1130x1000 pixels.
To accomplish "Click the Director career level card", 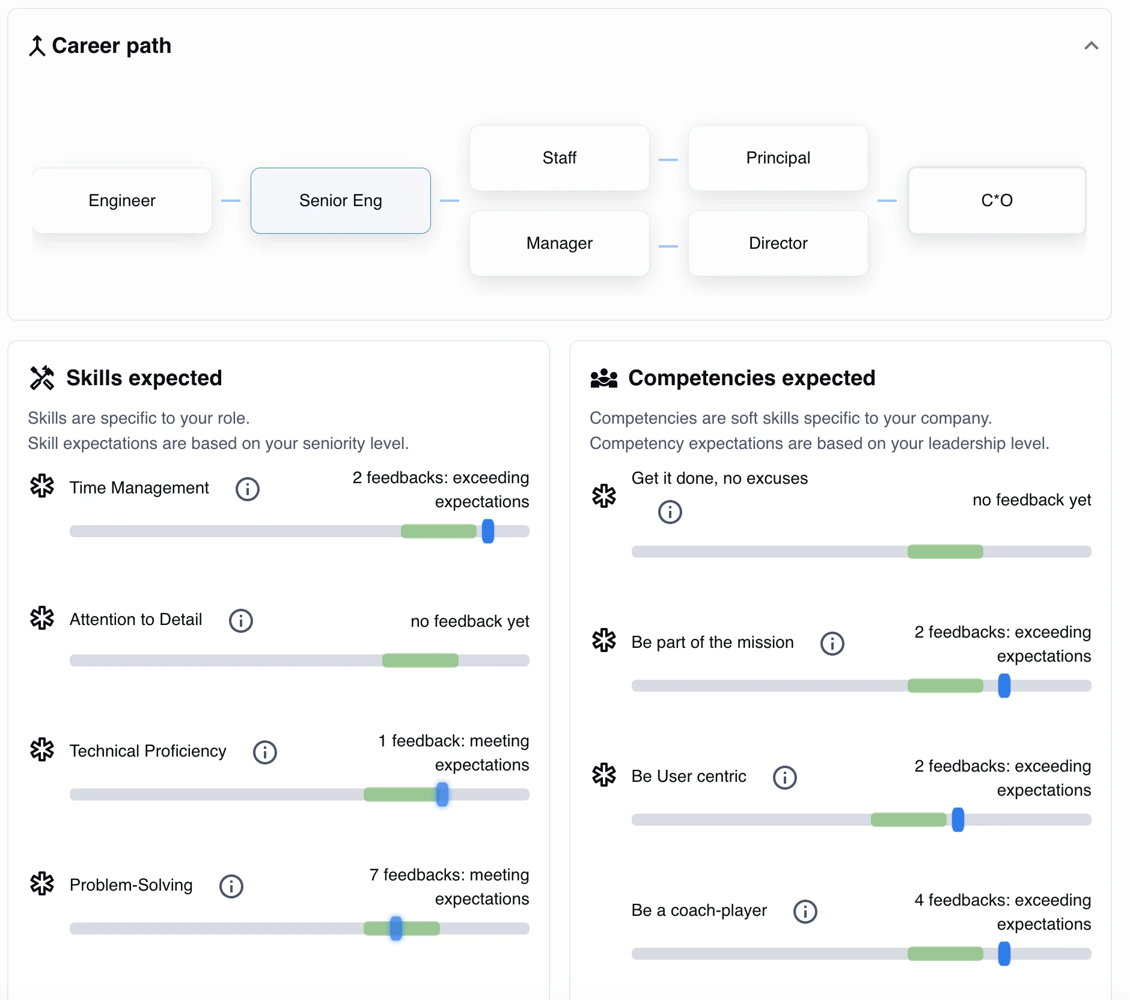I will pos(778,243).
